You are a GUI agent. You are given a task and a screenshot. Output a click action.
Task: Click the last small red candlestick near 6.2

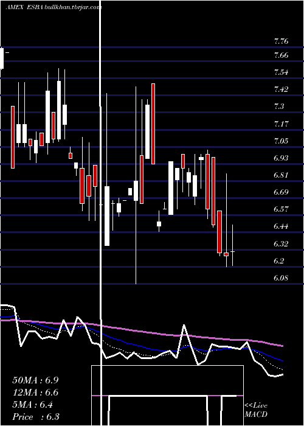[226, 254]
